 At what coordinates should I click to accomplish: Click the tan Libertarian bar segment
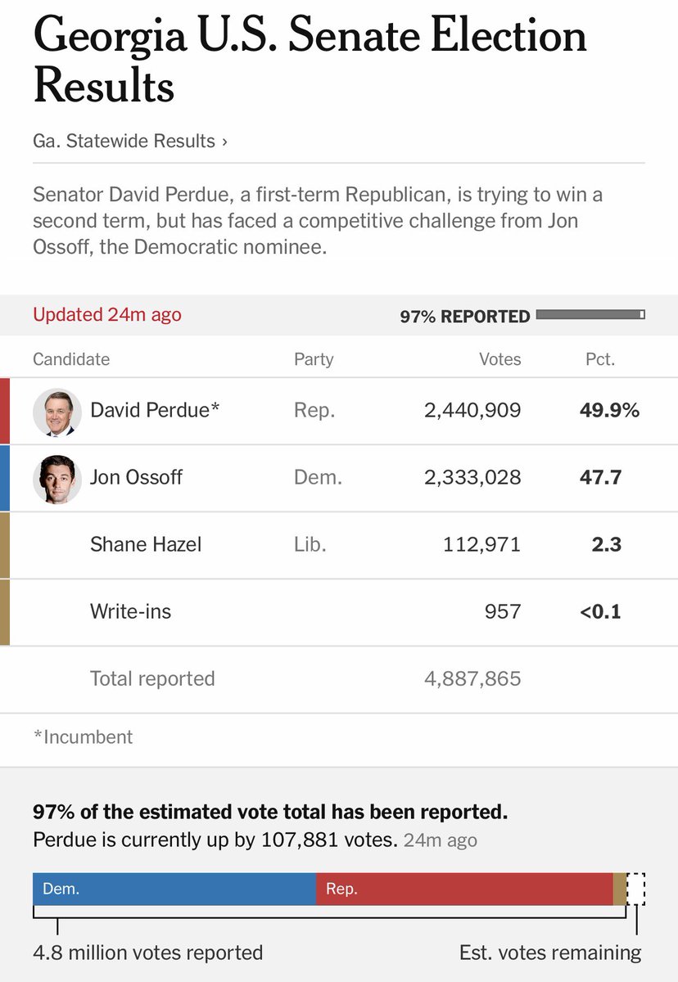(620, 889)
